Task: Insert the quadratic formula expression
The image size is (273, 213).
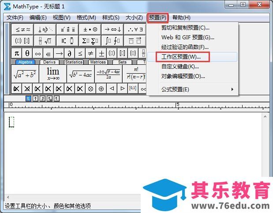Action: coord(108,74)
